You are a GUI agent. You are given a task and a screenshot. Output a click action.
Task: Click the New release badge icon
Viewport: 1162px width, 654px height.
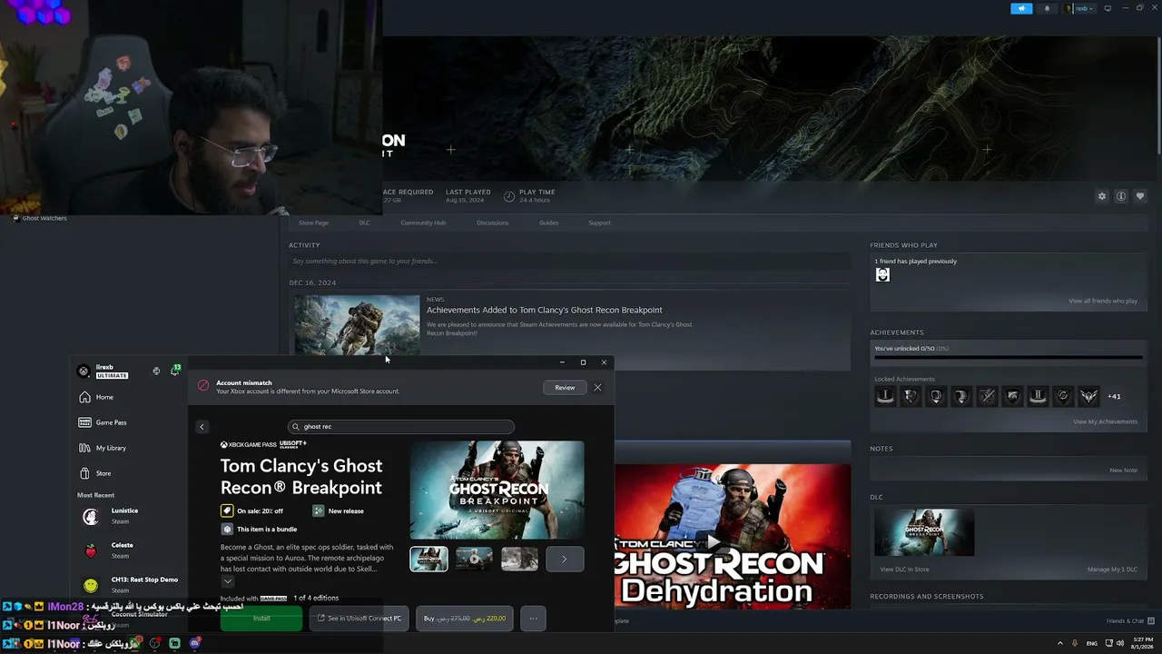(318, 511)
